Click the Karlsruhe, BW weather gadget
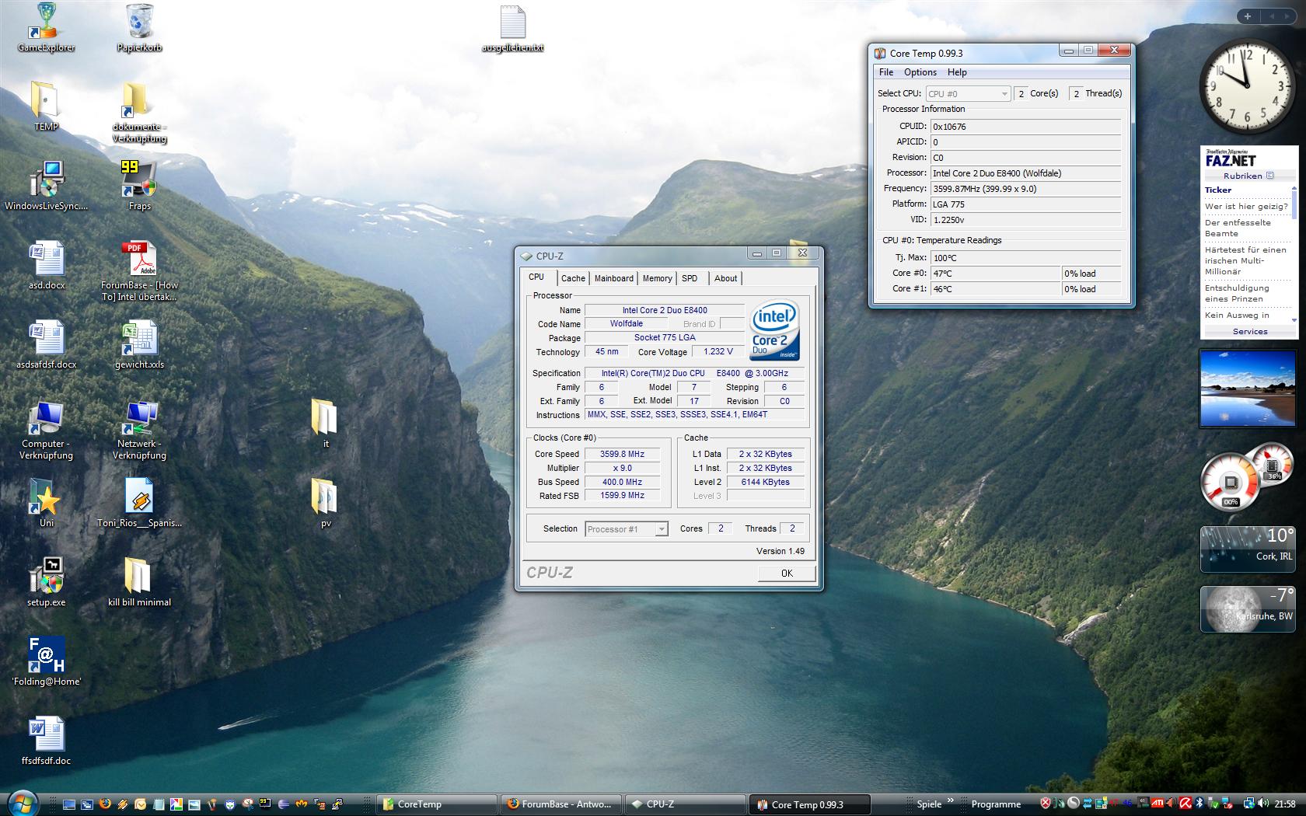This screenshot has width=1306, height=816. [1248, 609]
